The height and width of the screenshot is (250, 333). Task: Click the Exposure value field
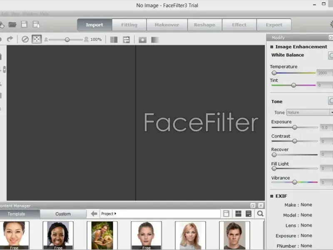pos(326,127)
